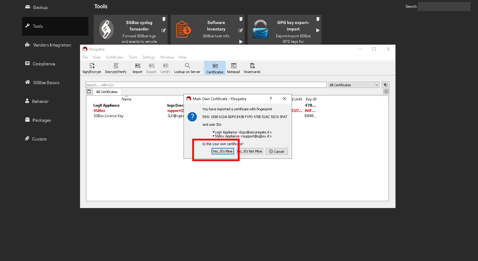Image resolution: width=478 pixels, height=261 pixels.
Task: Focus the SGBox top Search box
Action: [444, 6]
